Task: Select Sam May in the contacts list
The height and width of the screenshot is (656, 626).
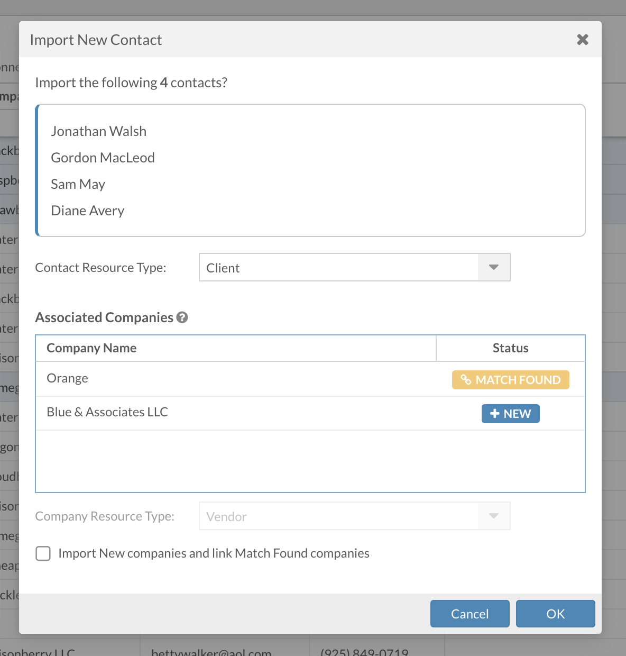Action: [78, 184]
